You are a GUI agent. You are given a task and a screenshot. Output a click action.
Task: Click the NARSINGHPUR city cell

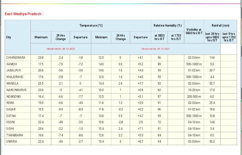16,90
